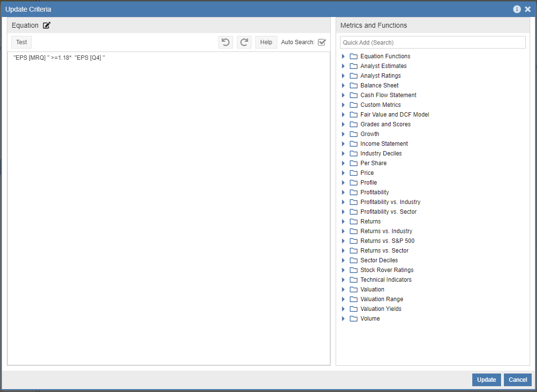Click the Balance Sheet folder icon
Image resolution: width=537 pixels, height=392 pixels.
[354, 85]
